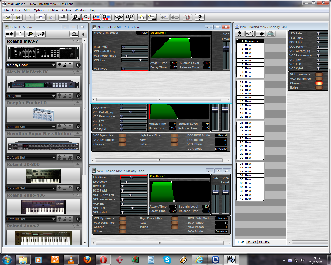The height and width of the screenshot is (265, 331).
Task: Click the Get arrow icon in Studio panel
Action: pyautogui.click(x=10, y=34)
